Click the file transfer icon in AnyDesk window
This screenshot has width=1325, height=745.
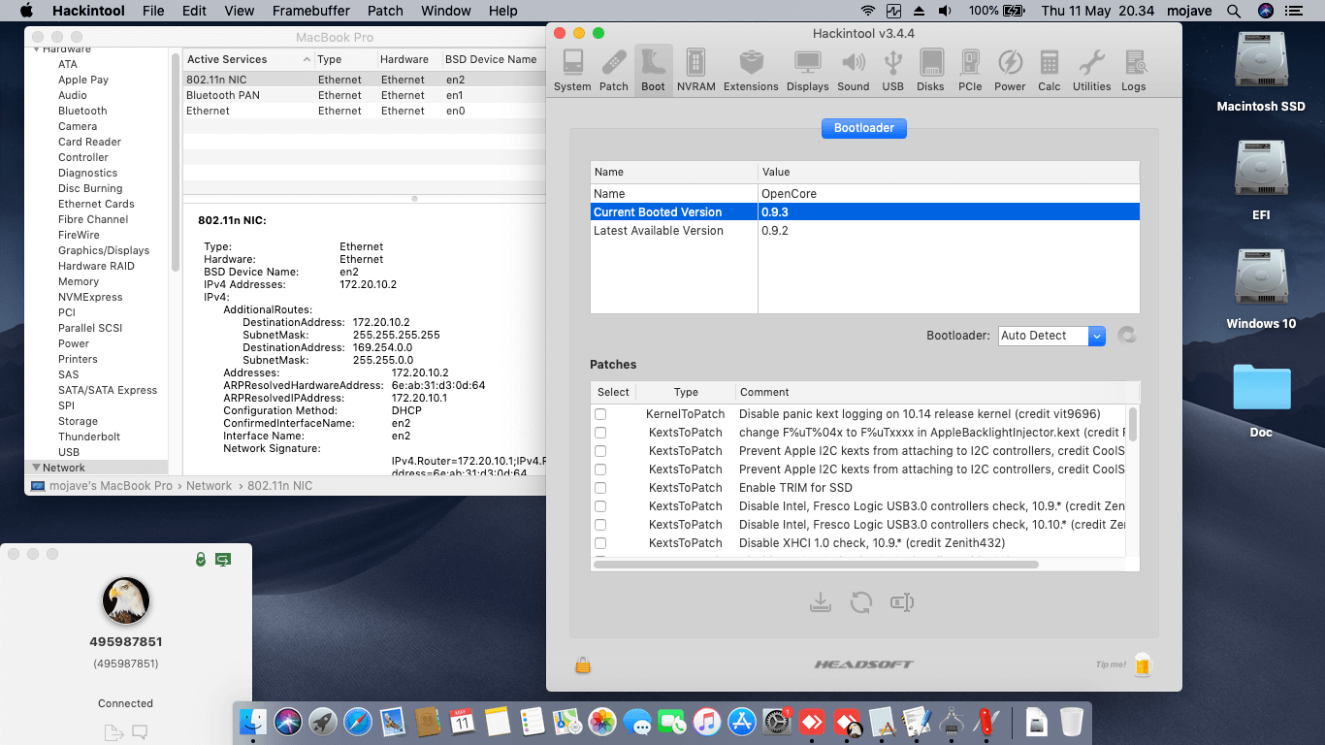[113, 732]
